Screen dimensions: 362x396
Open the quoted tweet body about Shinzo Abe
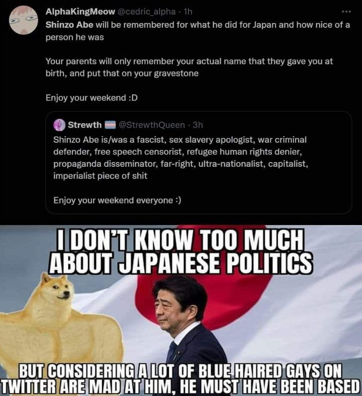[x=181, y=157]
